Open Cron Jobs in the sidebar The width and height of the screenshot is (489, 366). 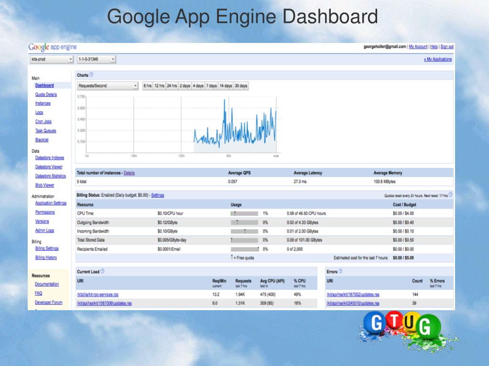coord(43,121)
